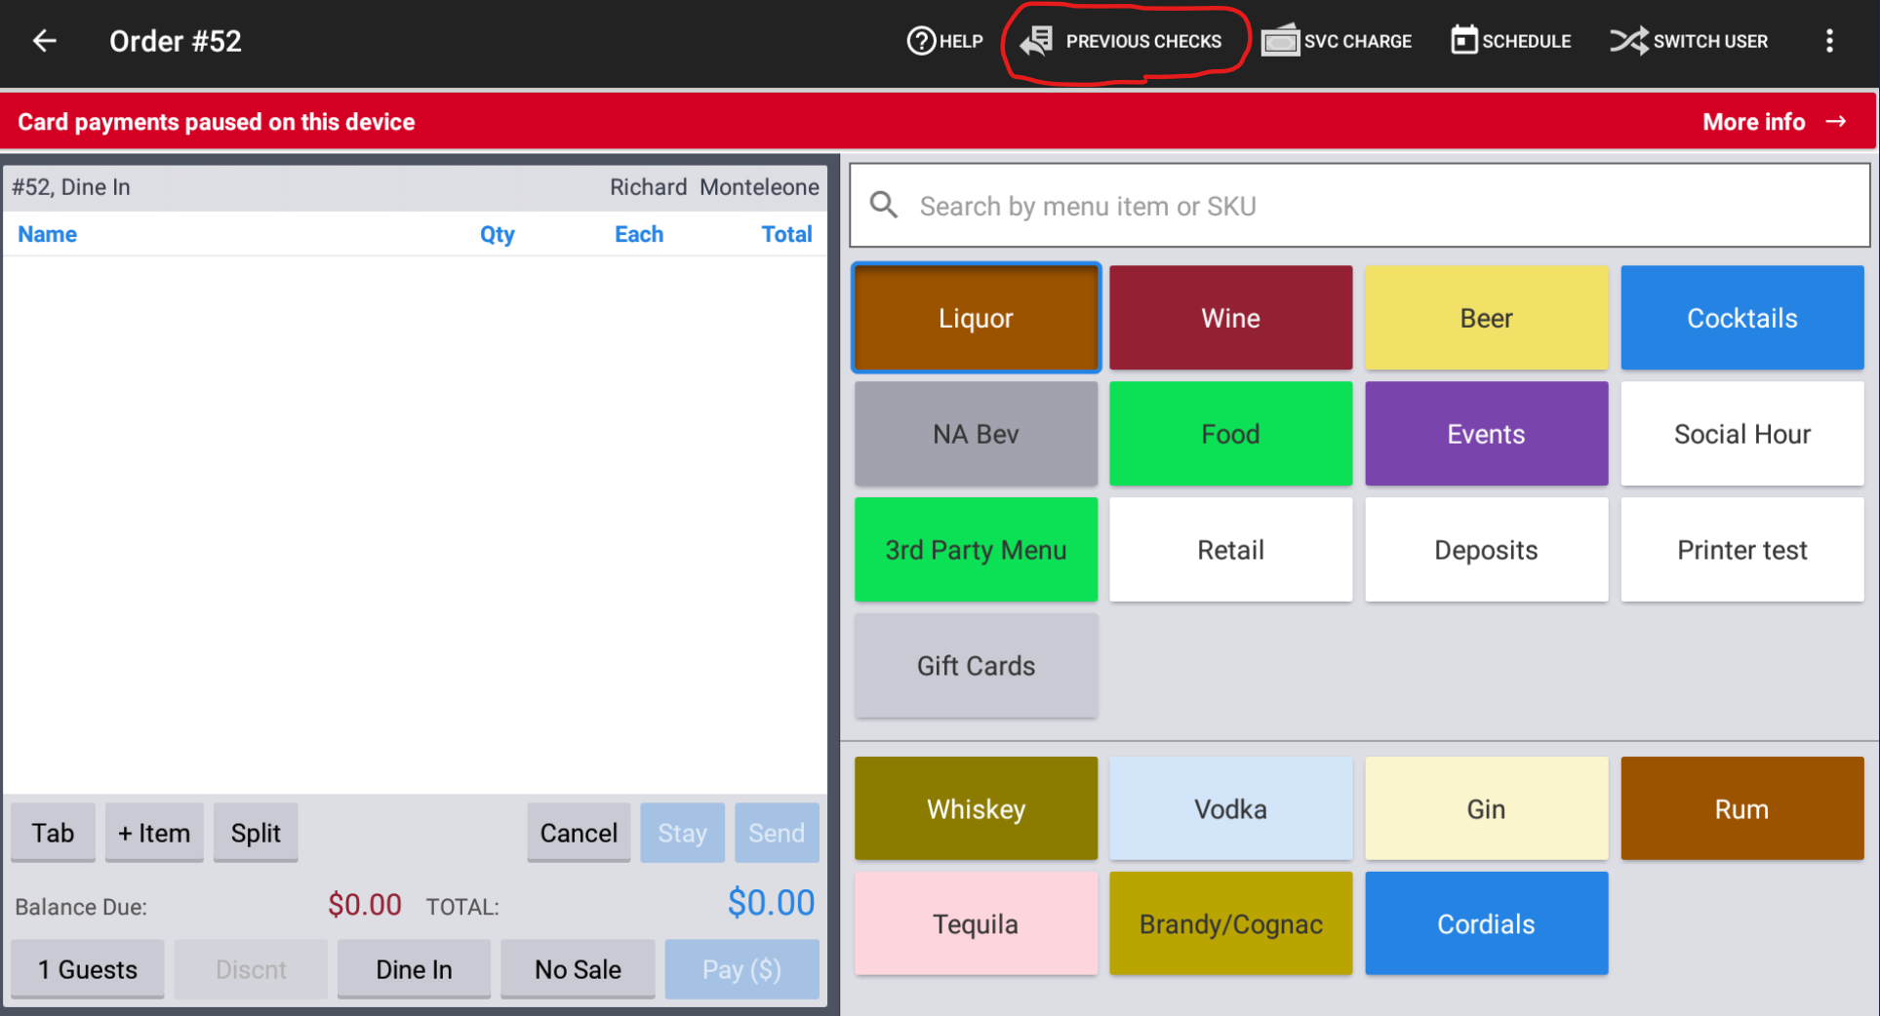Image resolution: width=1880 pixels, height=1016 pixels.
Task: Choose the Printer test category
Action: 1741,550
